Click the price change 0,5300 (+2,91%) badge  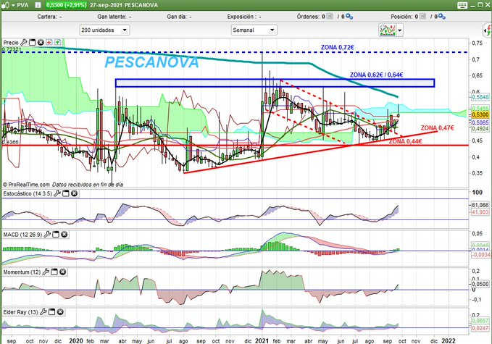[x=66, y=5]
